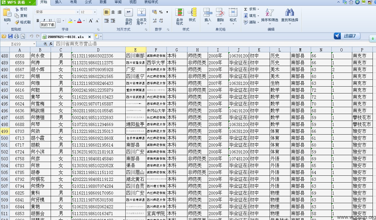Toggle center text alignment
This screenshot has height=220, width=376.
pos(113,12)
